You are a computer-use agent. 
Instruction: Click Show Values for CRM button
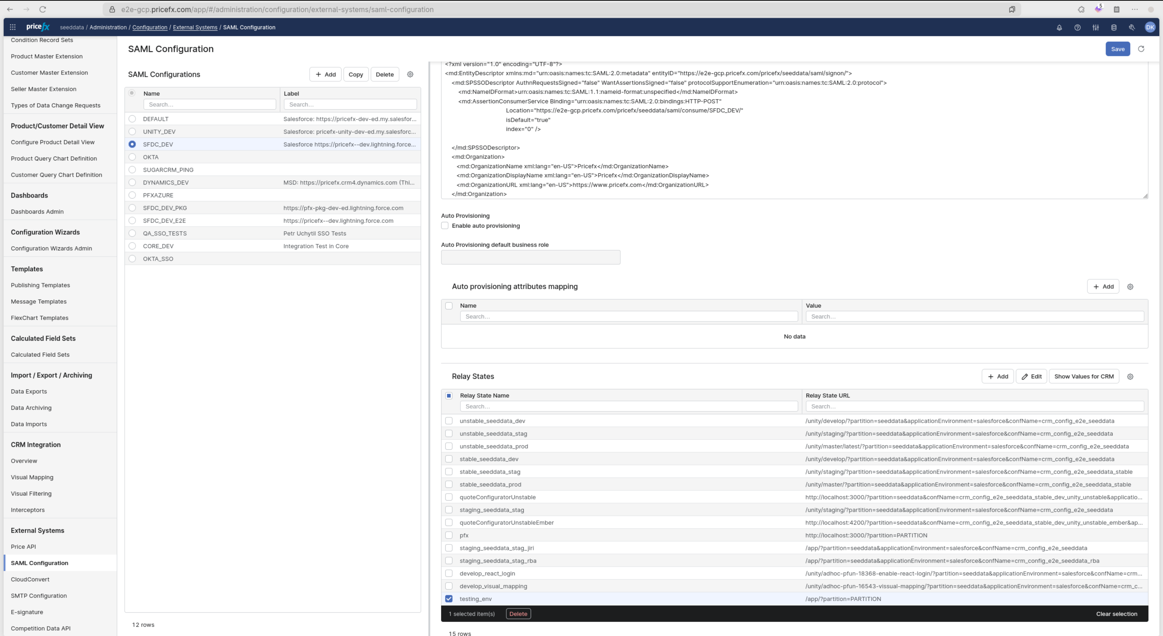pos(1083,377)
